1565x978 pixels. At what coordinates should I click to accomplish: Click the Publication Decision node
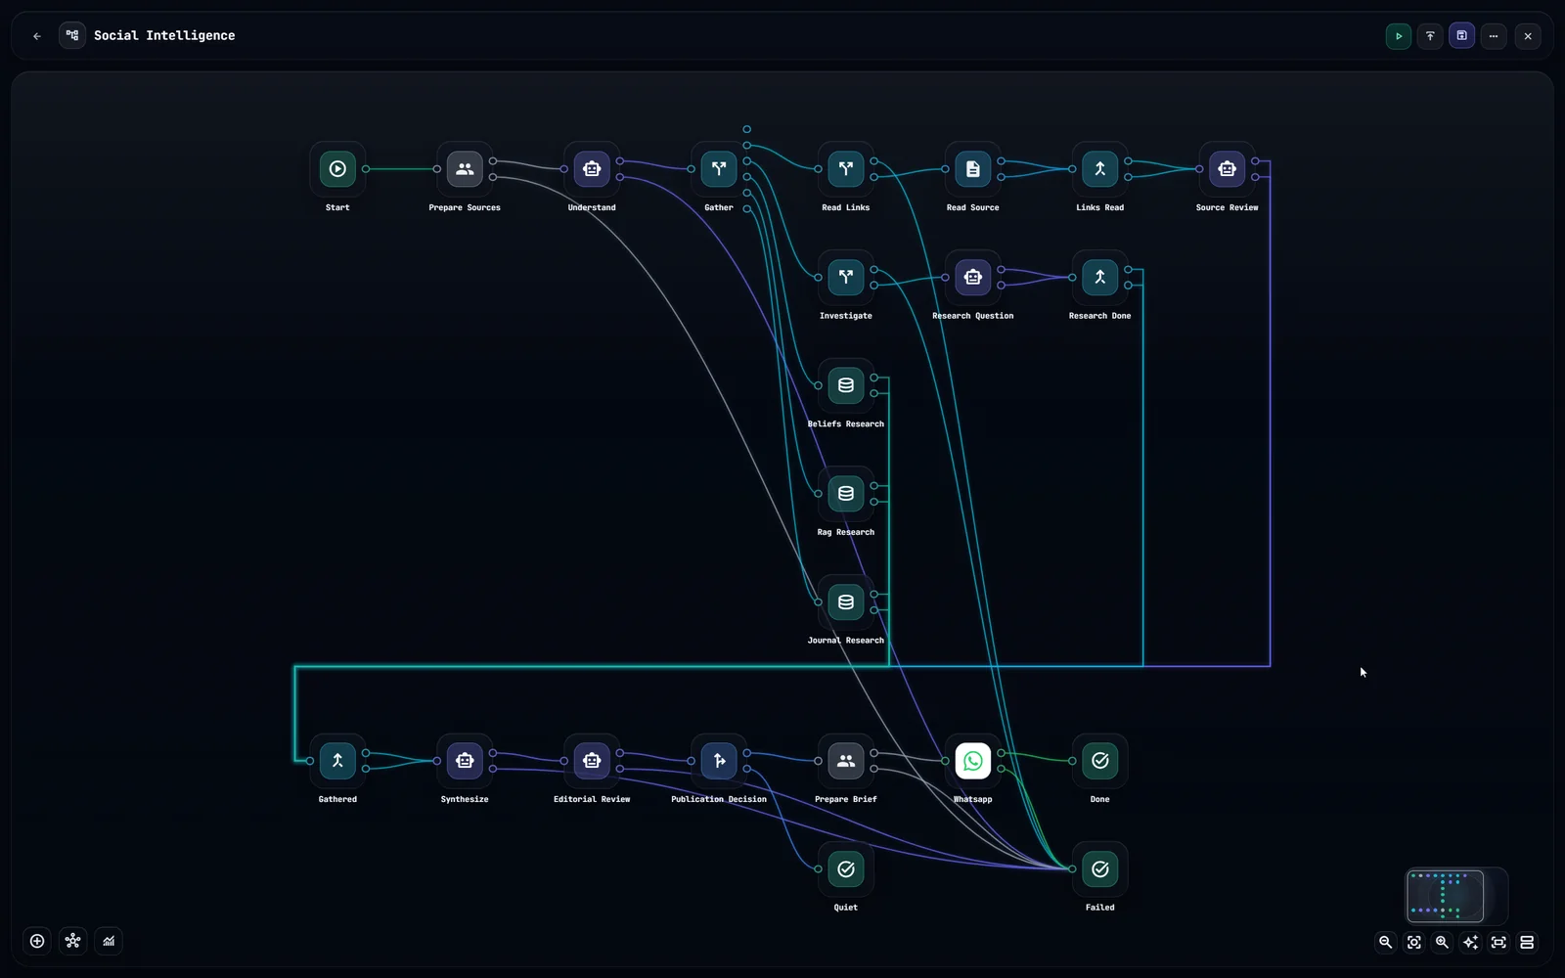click(x=719, y=761)
